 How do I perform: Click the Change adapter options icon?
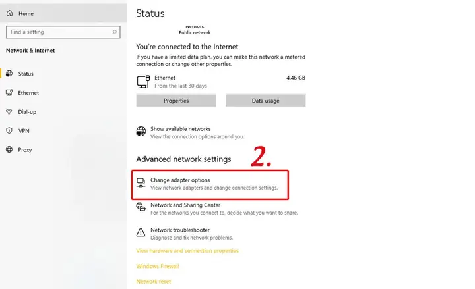(x=141, y=182)
